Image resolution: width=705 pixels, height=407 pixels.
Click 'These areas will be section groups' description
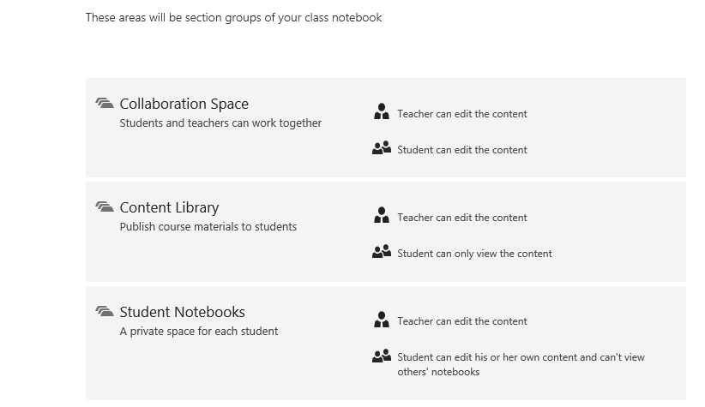click(234, 18)
